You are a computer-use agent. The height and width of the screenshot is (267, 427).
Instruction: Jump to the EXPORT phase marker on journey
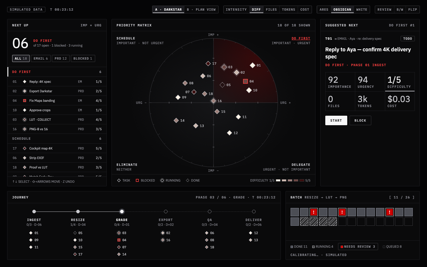coord(166,212)
